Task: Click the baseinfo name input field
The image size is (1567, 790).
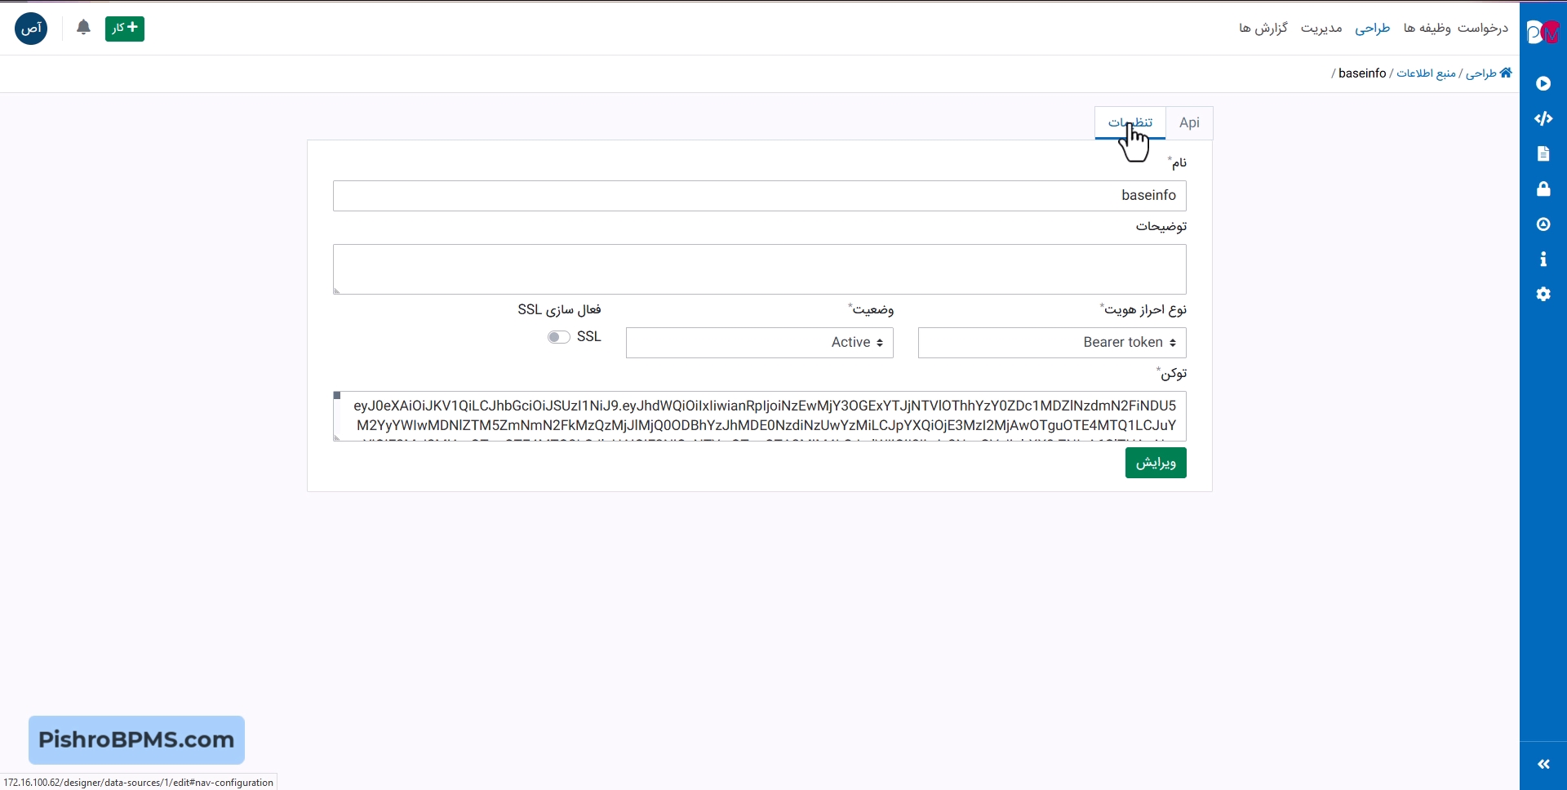Action: [x=759, y=196]
